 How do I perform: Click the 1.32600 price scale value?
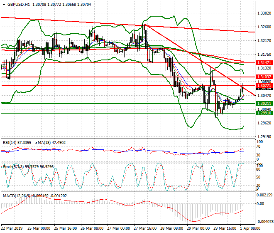[264, 27]
